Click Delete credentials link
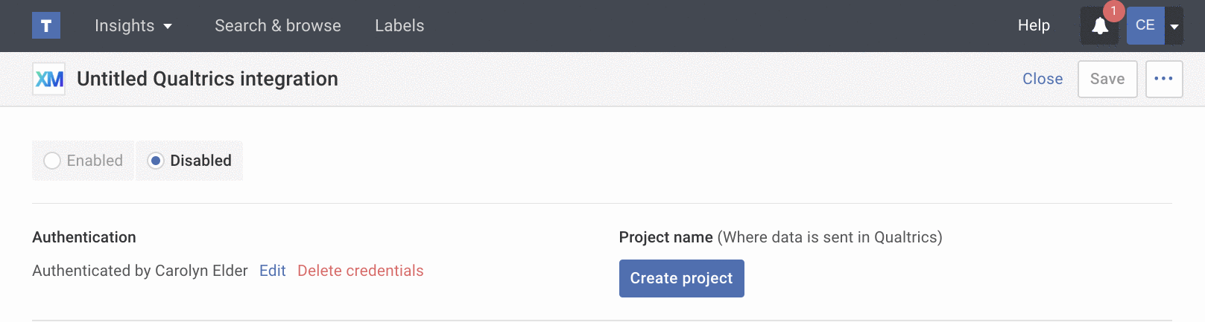This screenshot has width=1205, height=322. pos(360,271)
